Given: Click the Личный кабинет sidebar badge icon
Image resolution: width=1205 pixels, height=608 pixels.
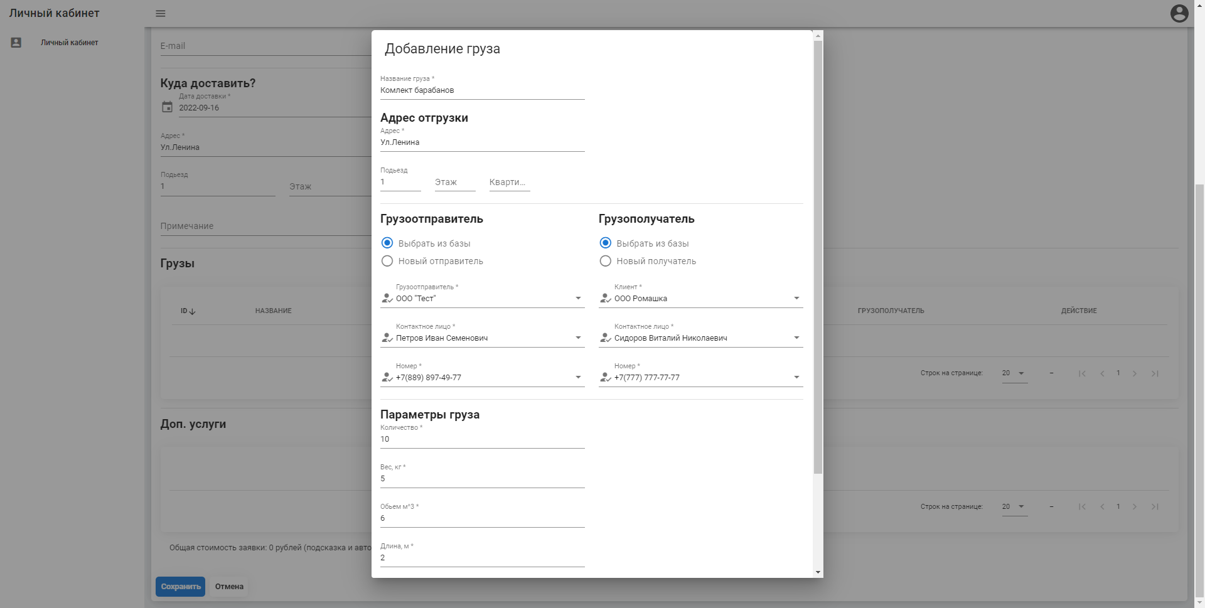Looking at the screenshot, I should tap(16, 43).
